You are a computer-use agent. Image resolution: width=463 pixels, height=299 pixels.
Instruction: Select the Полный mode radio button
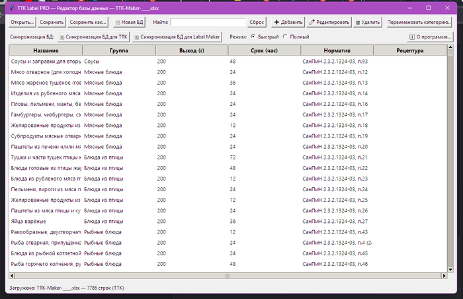click(x=285, y=36)
